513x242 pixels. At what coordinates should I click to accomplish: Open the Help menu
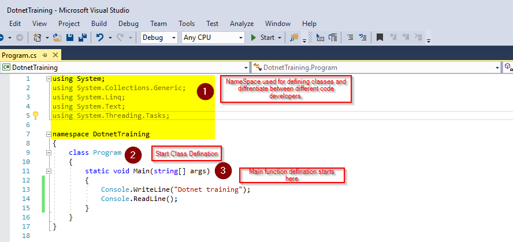[x=309, y=24]
